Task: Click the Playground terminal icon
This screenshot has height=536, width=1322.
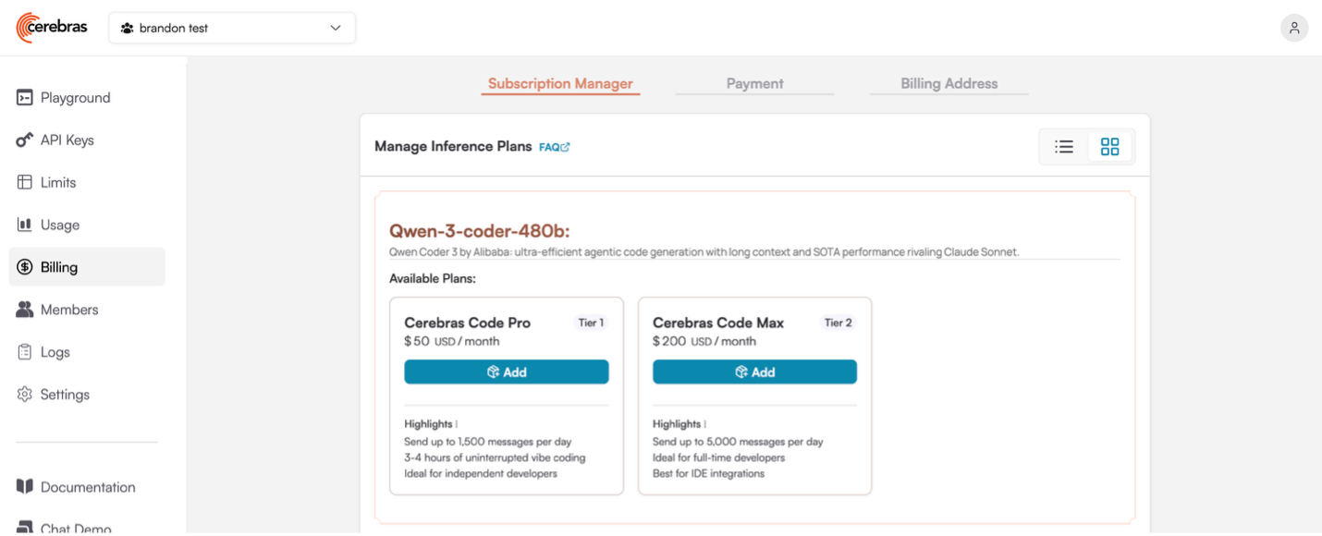Action: [x=25, y=98]
